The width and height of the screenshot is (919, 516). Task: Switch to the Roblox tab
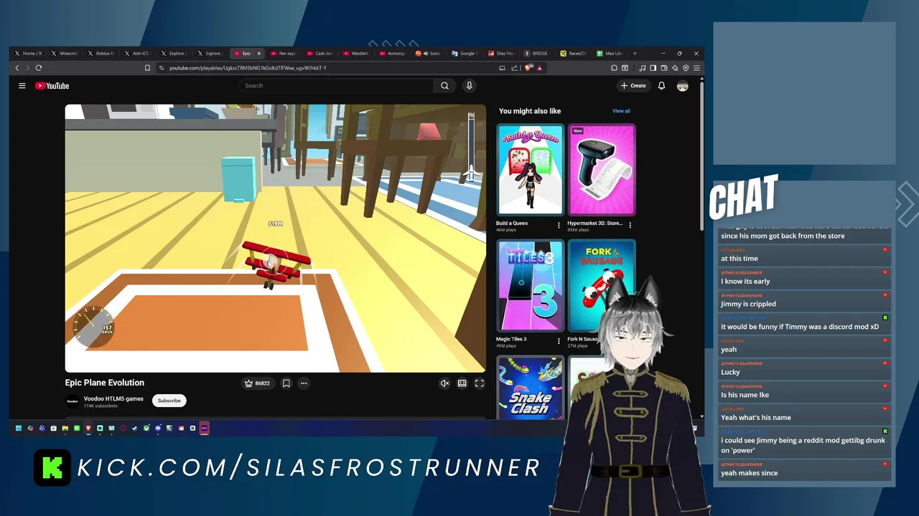[101, 53]
